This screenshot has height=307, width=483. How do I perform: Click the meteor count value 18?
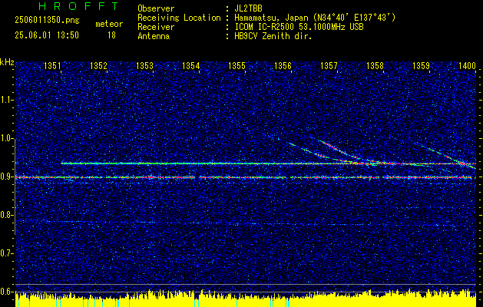pos(111,35)
